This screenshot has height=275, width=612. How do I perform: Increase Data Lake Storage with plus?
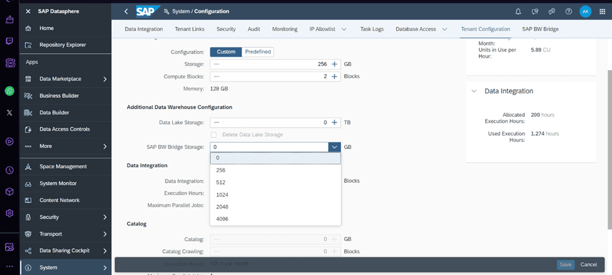(334, 122)
